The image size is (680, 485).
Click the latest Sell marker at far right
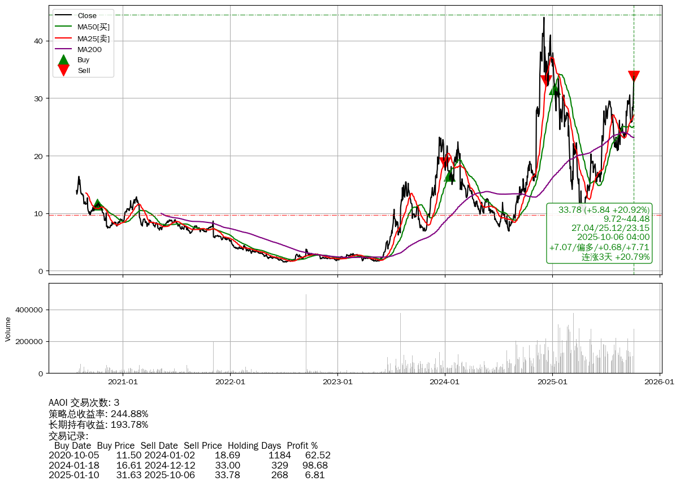point(634,76)
